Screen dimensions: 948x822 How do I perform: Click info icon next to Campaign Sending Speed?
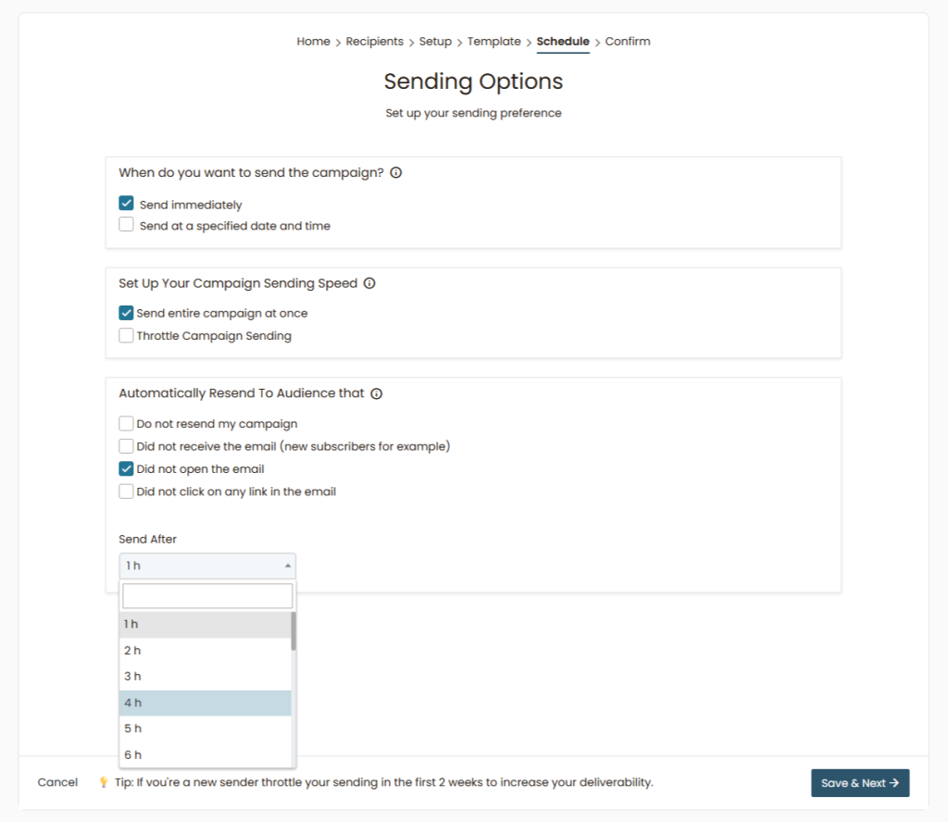pyautogui.click(x=369, y=284)
